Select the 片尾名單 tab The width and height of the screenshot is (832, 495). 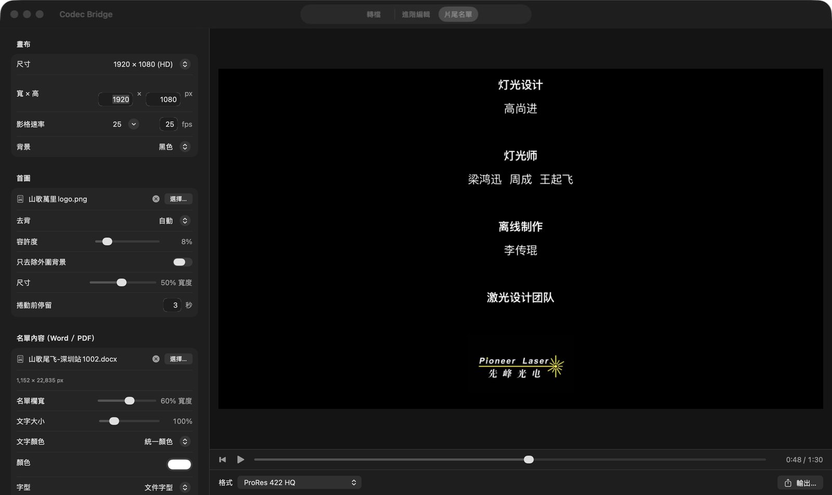458,15
